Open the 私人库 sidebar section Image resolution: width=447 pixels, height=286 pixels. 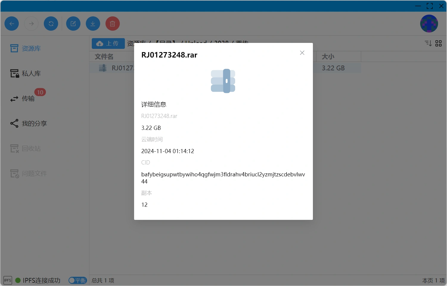click(x=25, y=73)
